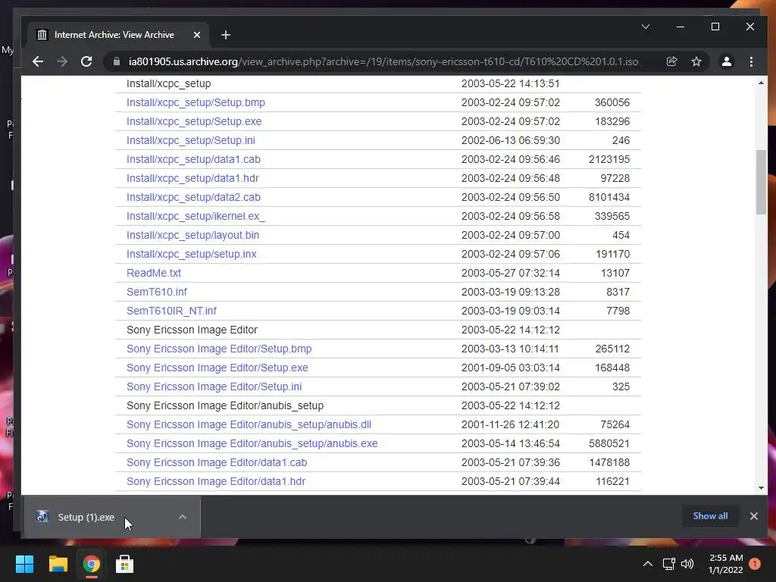Click the 5880521 file size value

pyautogui.click(x=609, y=443)
